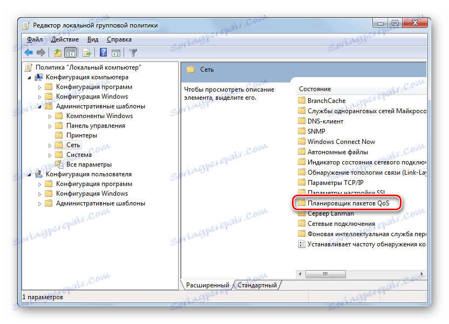Click the Сервер Lanman folder icon
Image resolution: width=449 pixels, height=324 pixels.
(x=302, y=213)
